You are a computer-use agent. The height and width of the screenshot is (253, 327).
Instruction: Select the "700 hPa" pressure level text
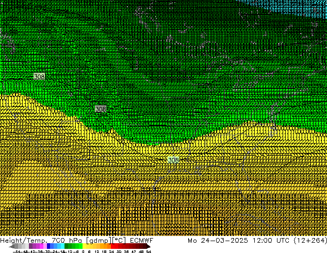coord(66,241)
